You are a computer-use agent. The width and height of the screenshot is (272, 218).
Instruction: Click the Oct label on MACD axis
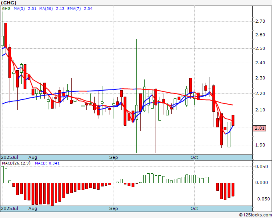[194, 208]
